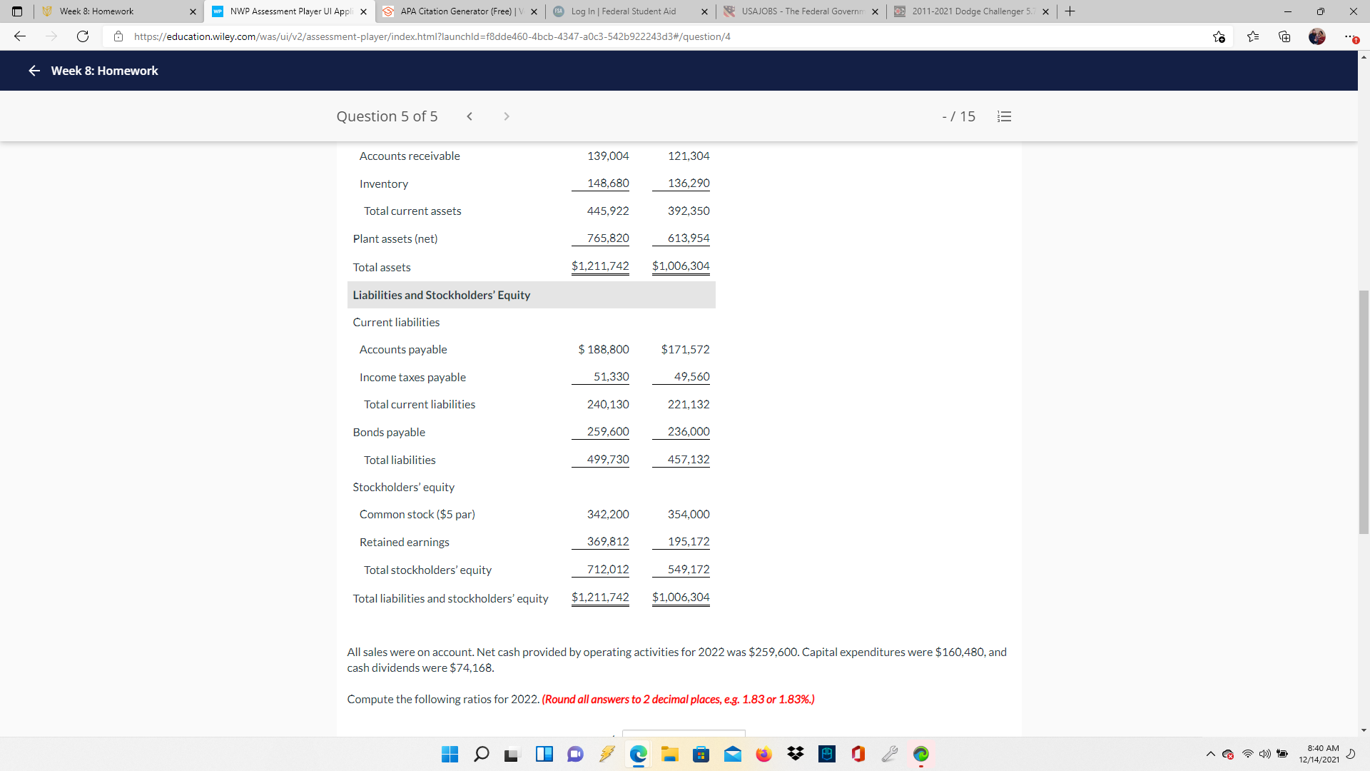
Task: Add page to favorites star icon
Action: click(1219, 36)
